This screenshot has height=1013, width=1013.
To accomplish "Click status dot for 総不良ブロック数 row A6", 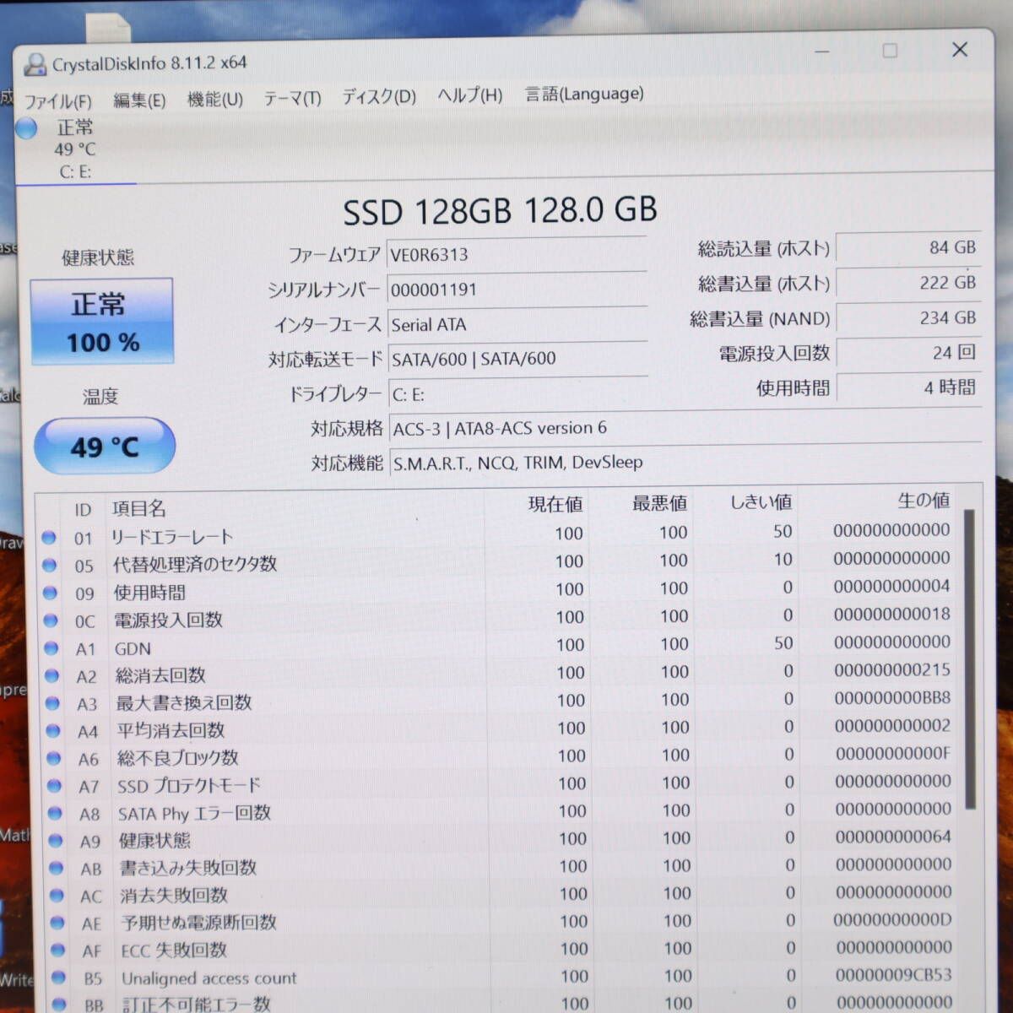I will click(x=53, y=758).
